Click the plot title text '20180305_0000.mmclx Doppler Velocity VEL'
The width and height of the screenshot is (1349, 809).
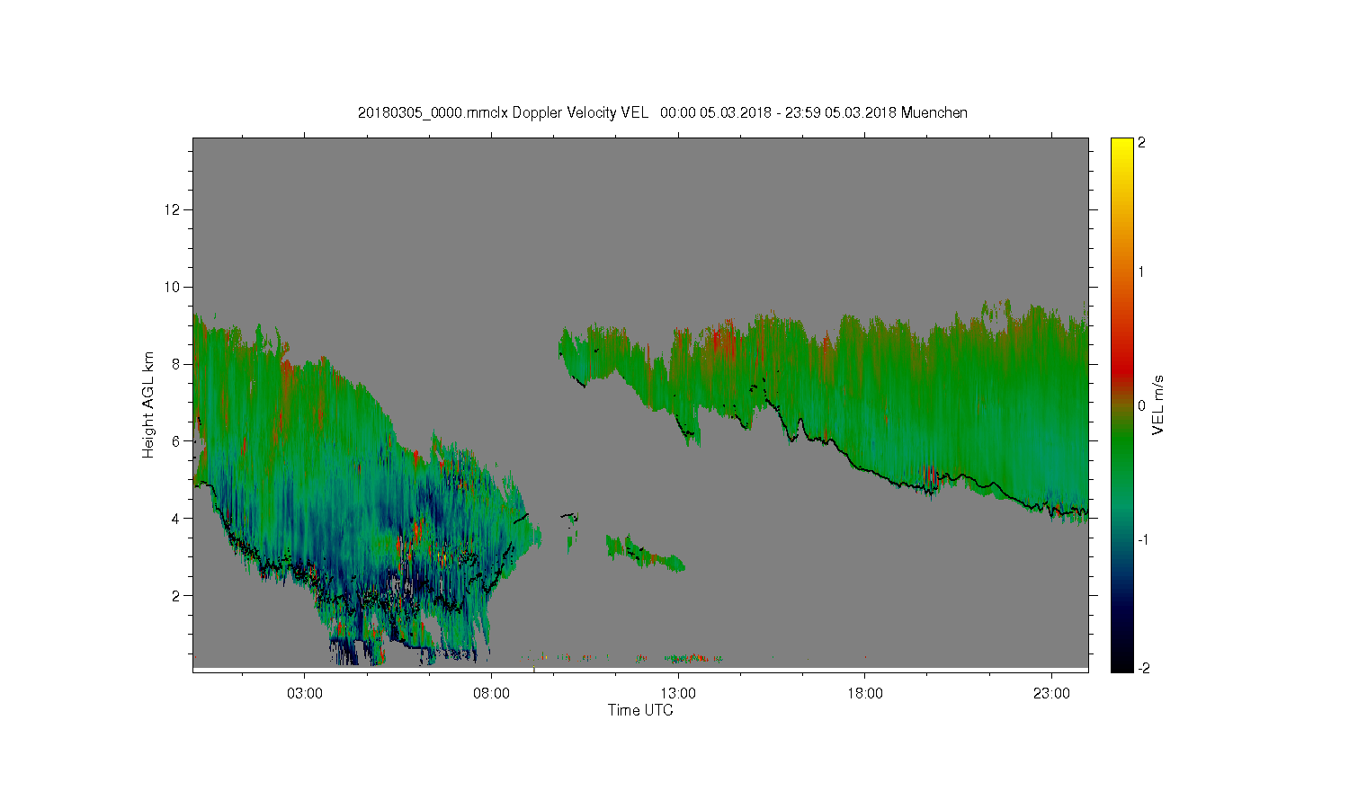[x=503, y=112]
